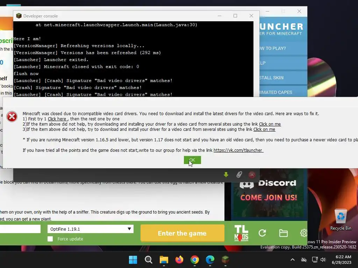Enable the Force update checkbox
The image size is (358, 268).
(x=50, y=239)
